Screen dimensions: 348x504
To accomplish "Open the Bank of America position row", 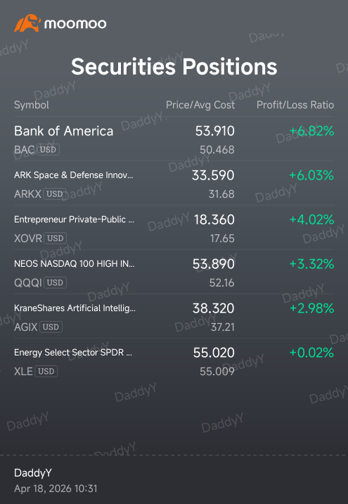I will click(174, 139).
